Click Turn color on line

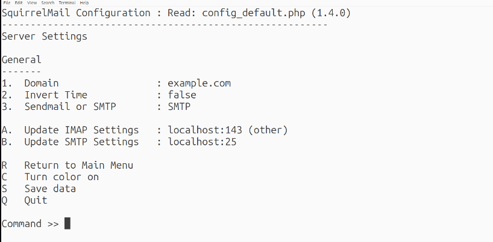[50, 177]
